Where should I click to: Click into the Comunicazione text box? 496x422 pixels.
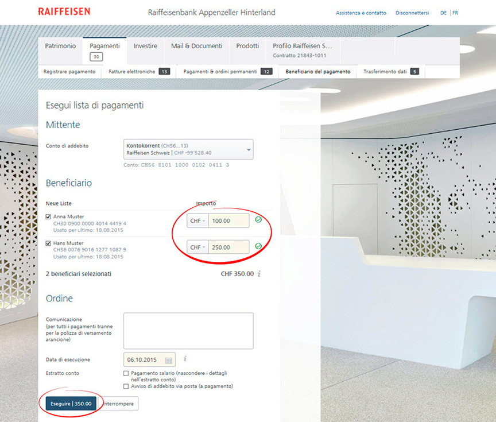click(188, 331)
